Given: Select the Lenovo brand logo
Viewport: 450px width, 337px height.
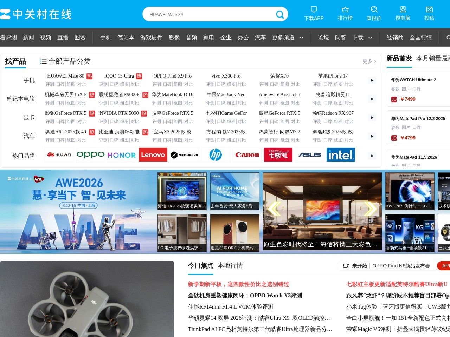Looking at the screenshot, I should [x=153, y=155].
